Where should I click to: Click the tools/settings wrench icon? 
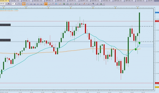coord(71,4)
